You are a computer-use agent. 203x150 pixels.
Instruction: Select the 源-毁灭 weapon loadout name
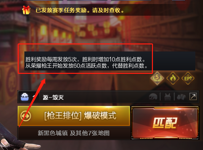(x=53, y=97)
